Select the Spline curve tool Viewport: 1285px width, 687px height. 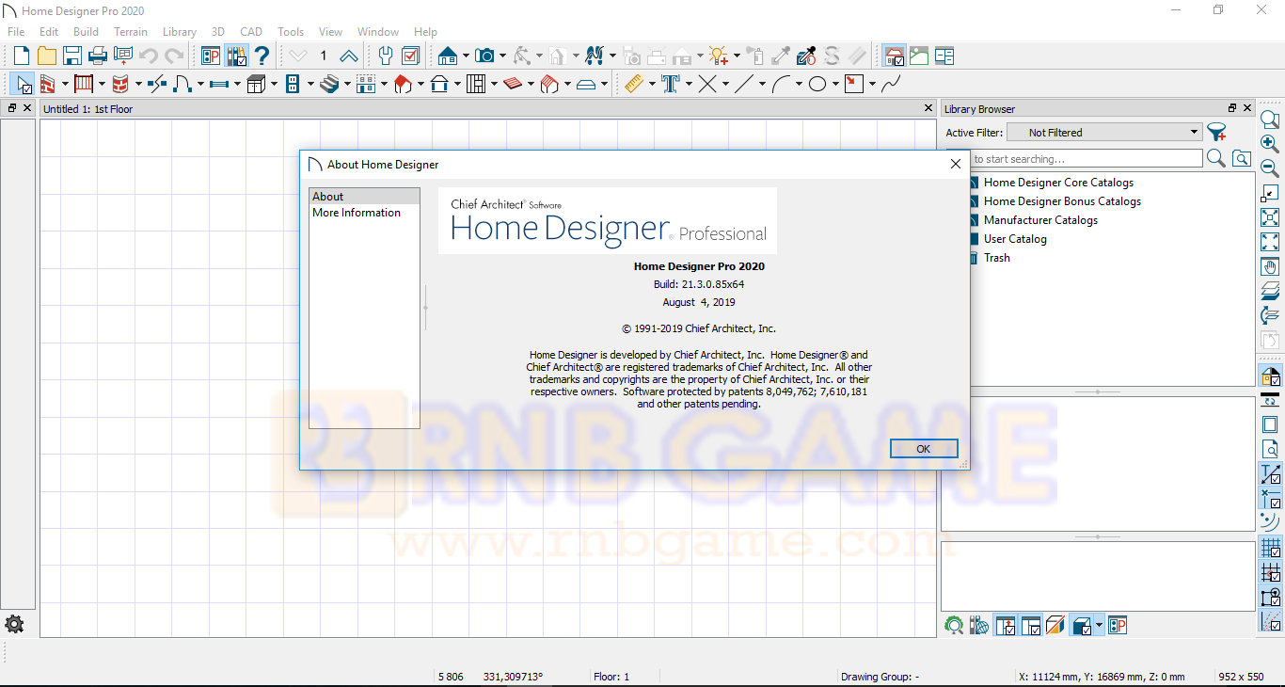pyautogui.click(x=891, y=84)
